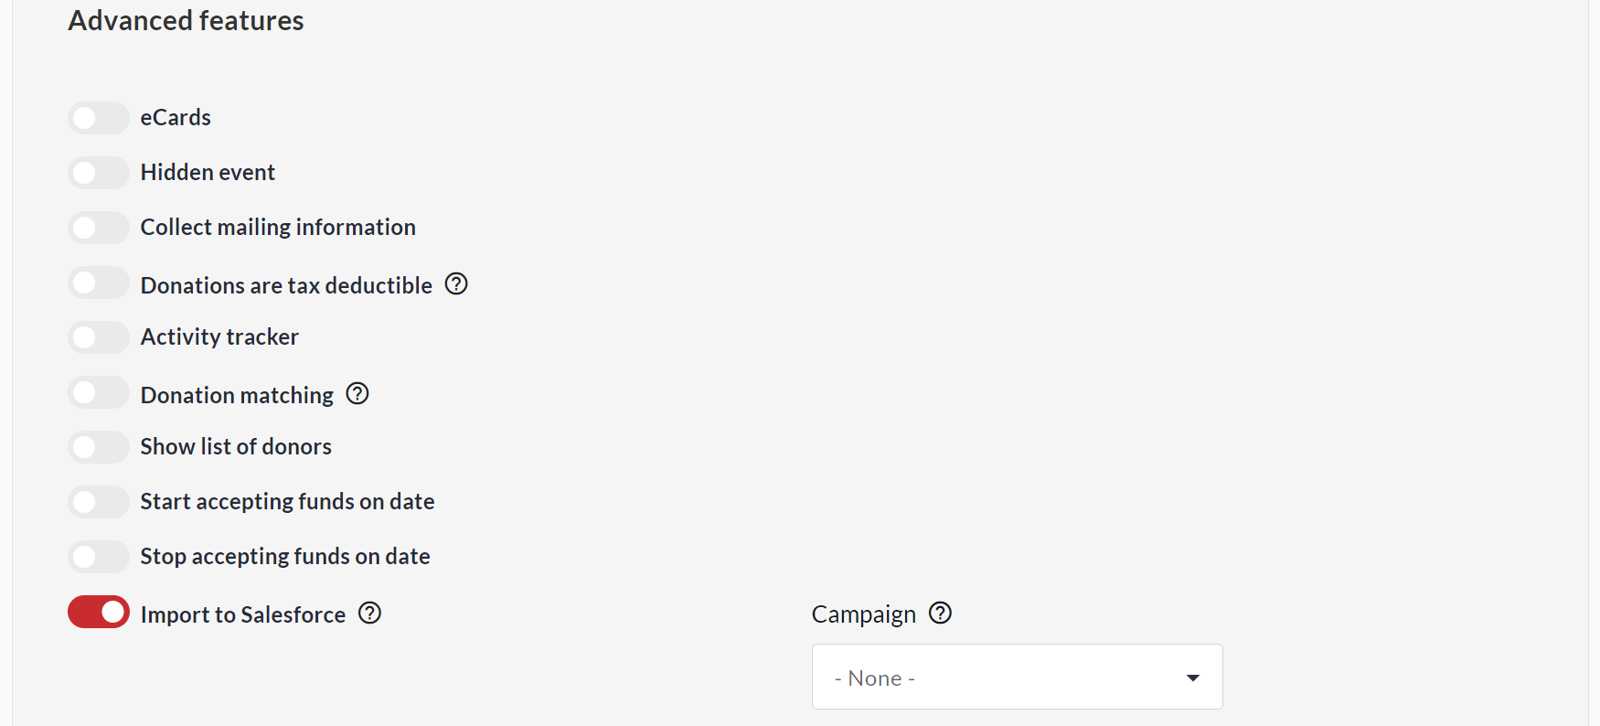
Task: Turn on the Hidden event switch
Action: [99, 173]
